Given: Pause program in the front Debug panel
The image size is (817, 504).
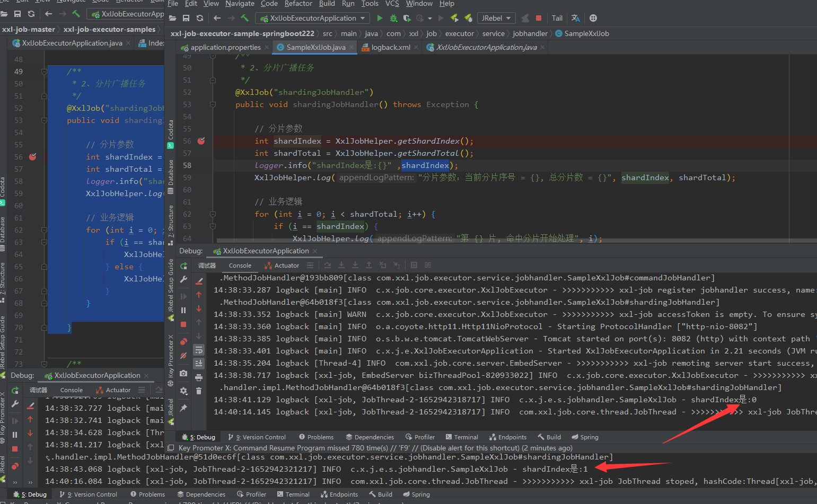Looking at the screenshot, I should tap(184, 310).
